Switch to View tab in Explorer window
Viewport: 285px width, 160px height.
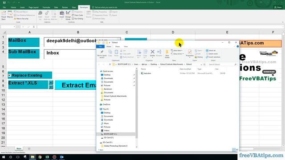point(126,47)
